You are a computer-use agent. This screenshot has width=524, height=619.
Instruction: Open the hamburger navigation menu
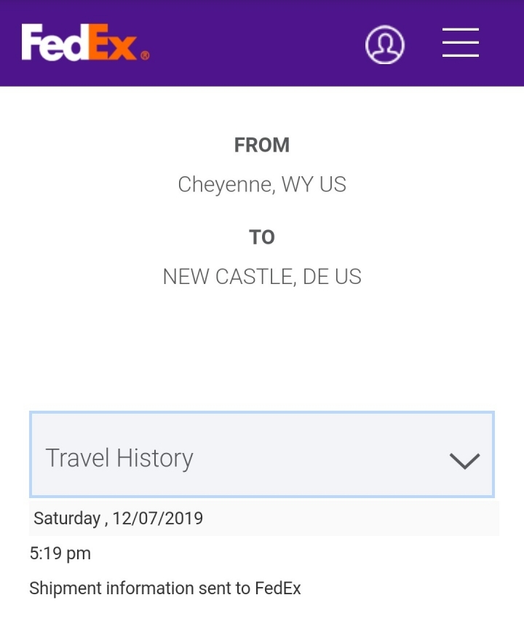(x=461, y=43)
